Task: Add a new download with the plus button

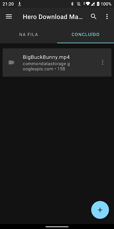Action: pyautogui.click(x=100, y=210)
